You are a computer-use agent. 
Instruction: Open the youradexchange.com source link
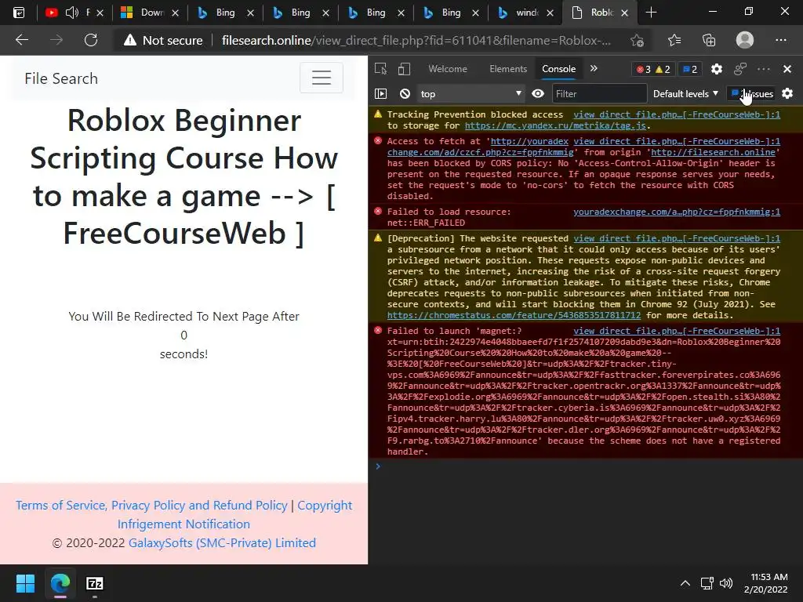point(677,212)
